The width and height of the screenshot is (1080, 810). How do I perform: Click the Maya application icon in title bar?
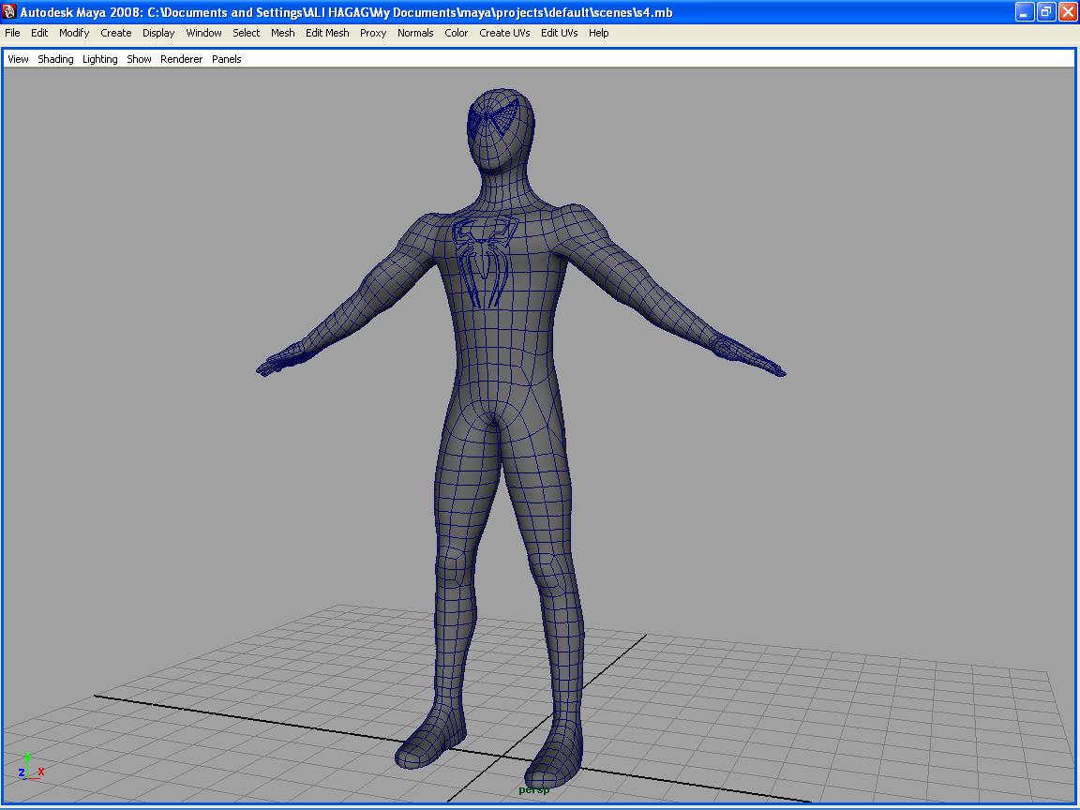pyautogui.click(x=9, y=11)
